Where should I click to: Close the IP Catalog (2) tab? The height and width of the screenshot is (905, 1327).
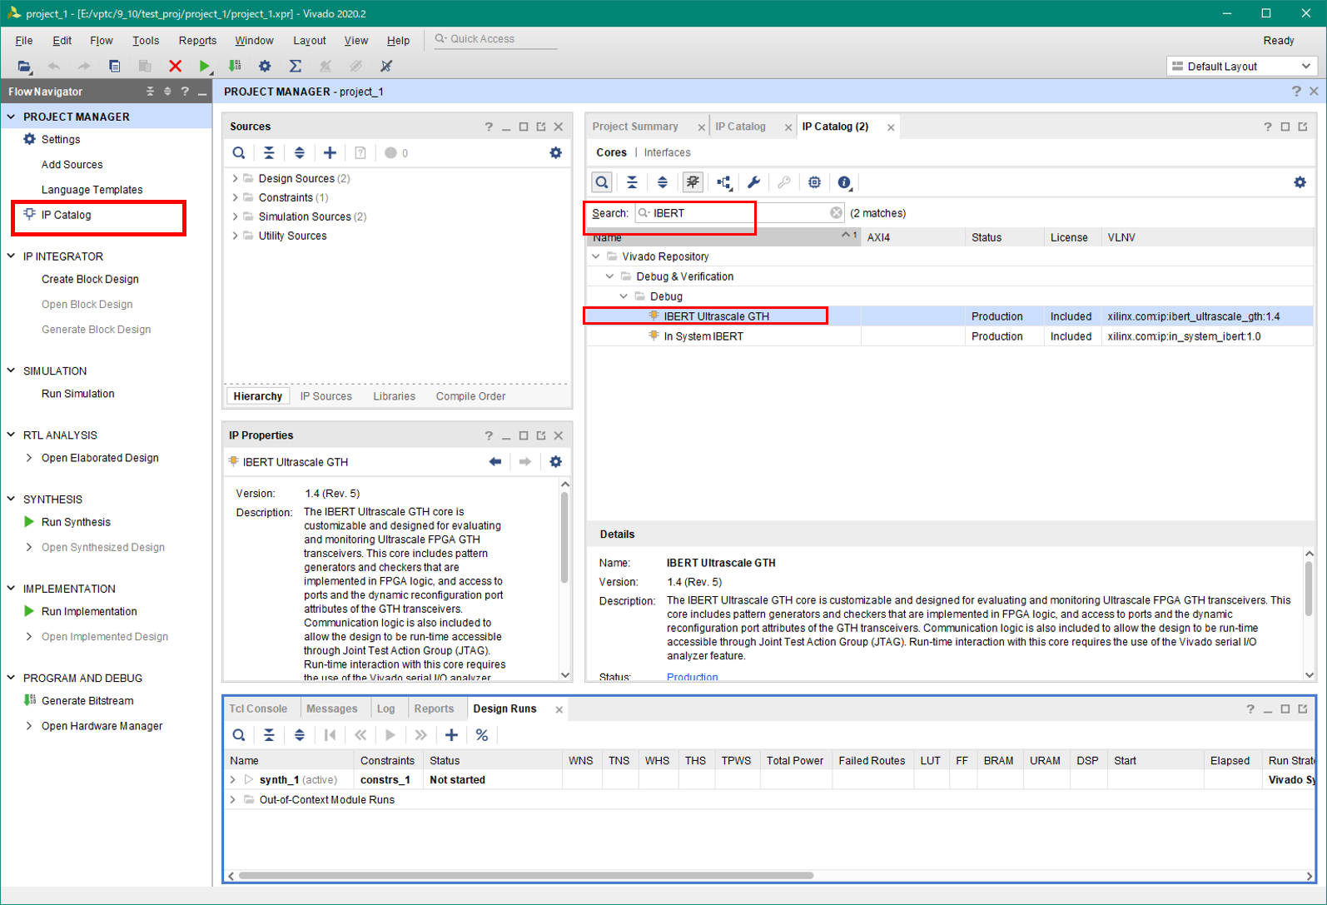click(891, 127)
